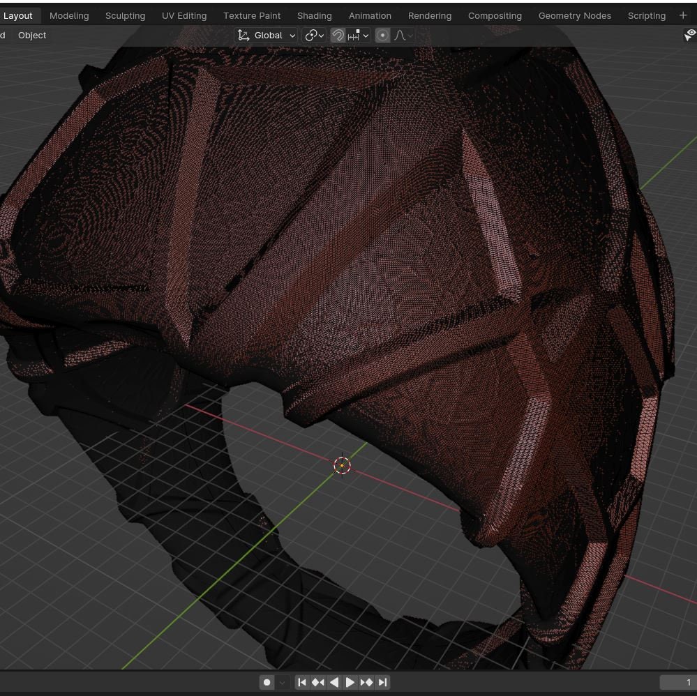Image resolution: width=697 pixels, height=696 pixels.
Task: Open the Modeling workspace tab
Action: [69, 15]
